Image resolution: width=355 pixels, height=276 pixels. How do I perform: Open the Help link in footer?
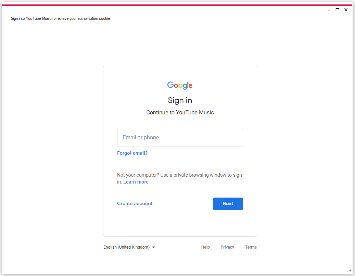point(205,247)
